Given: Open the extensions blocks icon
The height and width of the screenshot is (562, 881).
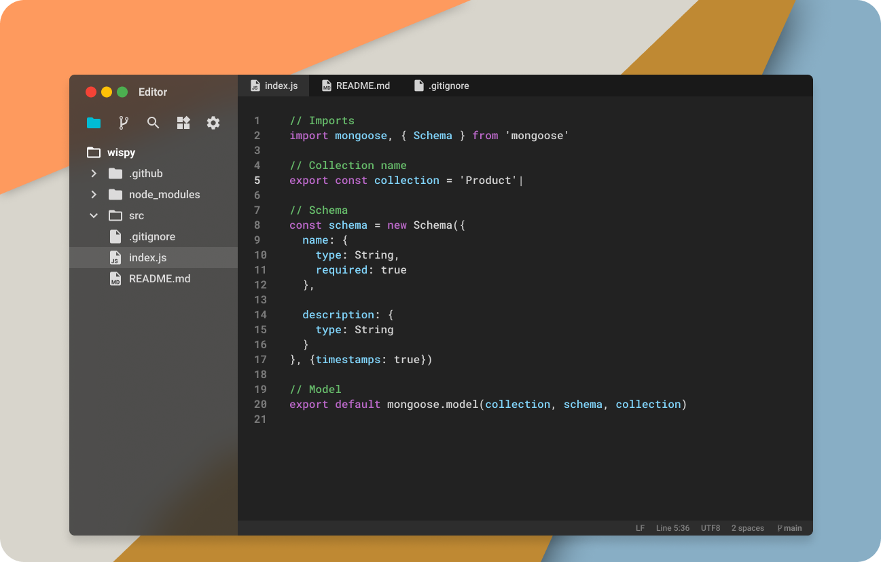Looking at the screenshot, I should 183,123.
